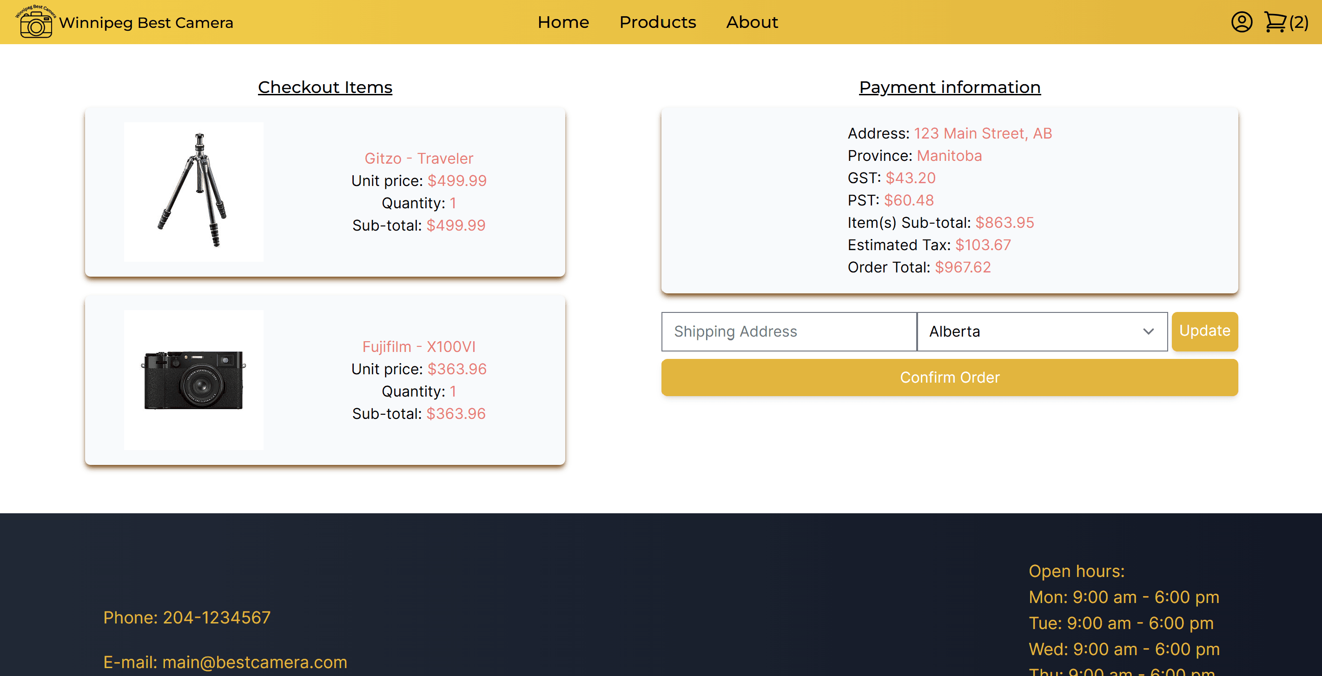Click the main@bestcamera.com email address

[x=255, y=662]
